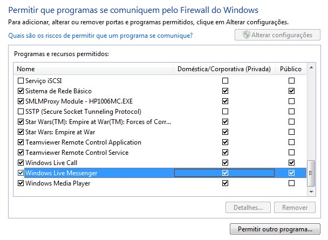Click the scrollbar down arrow in the list

click(311, 193)
